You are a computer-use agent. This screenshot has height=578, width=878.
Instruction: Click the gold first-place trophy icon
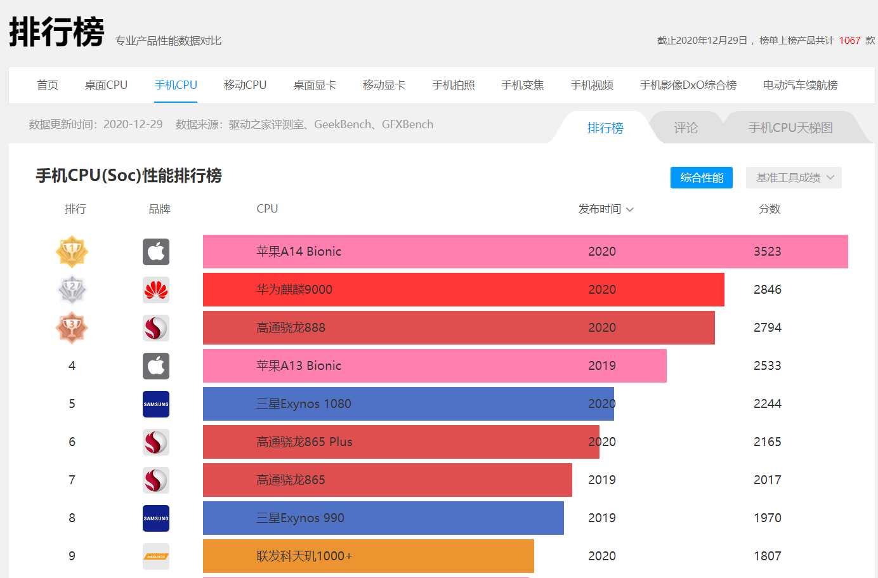click(72, 252)
